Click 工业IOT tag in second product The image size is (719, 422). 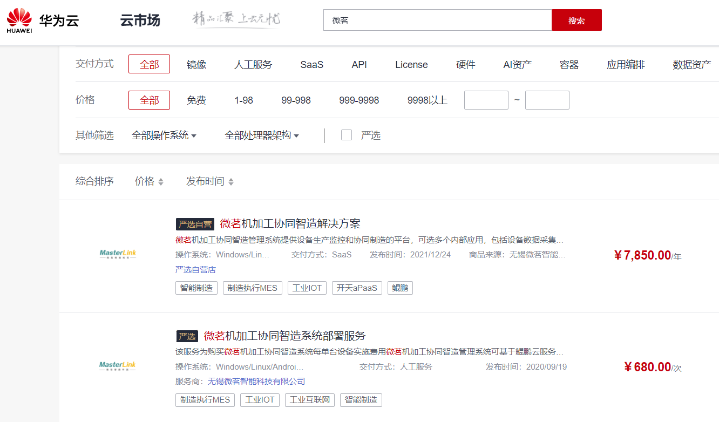(x=260, y=400)
